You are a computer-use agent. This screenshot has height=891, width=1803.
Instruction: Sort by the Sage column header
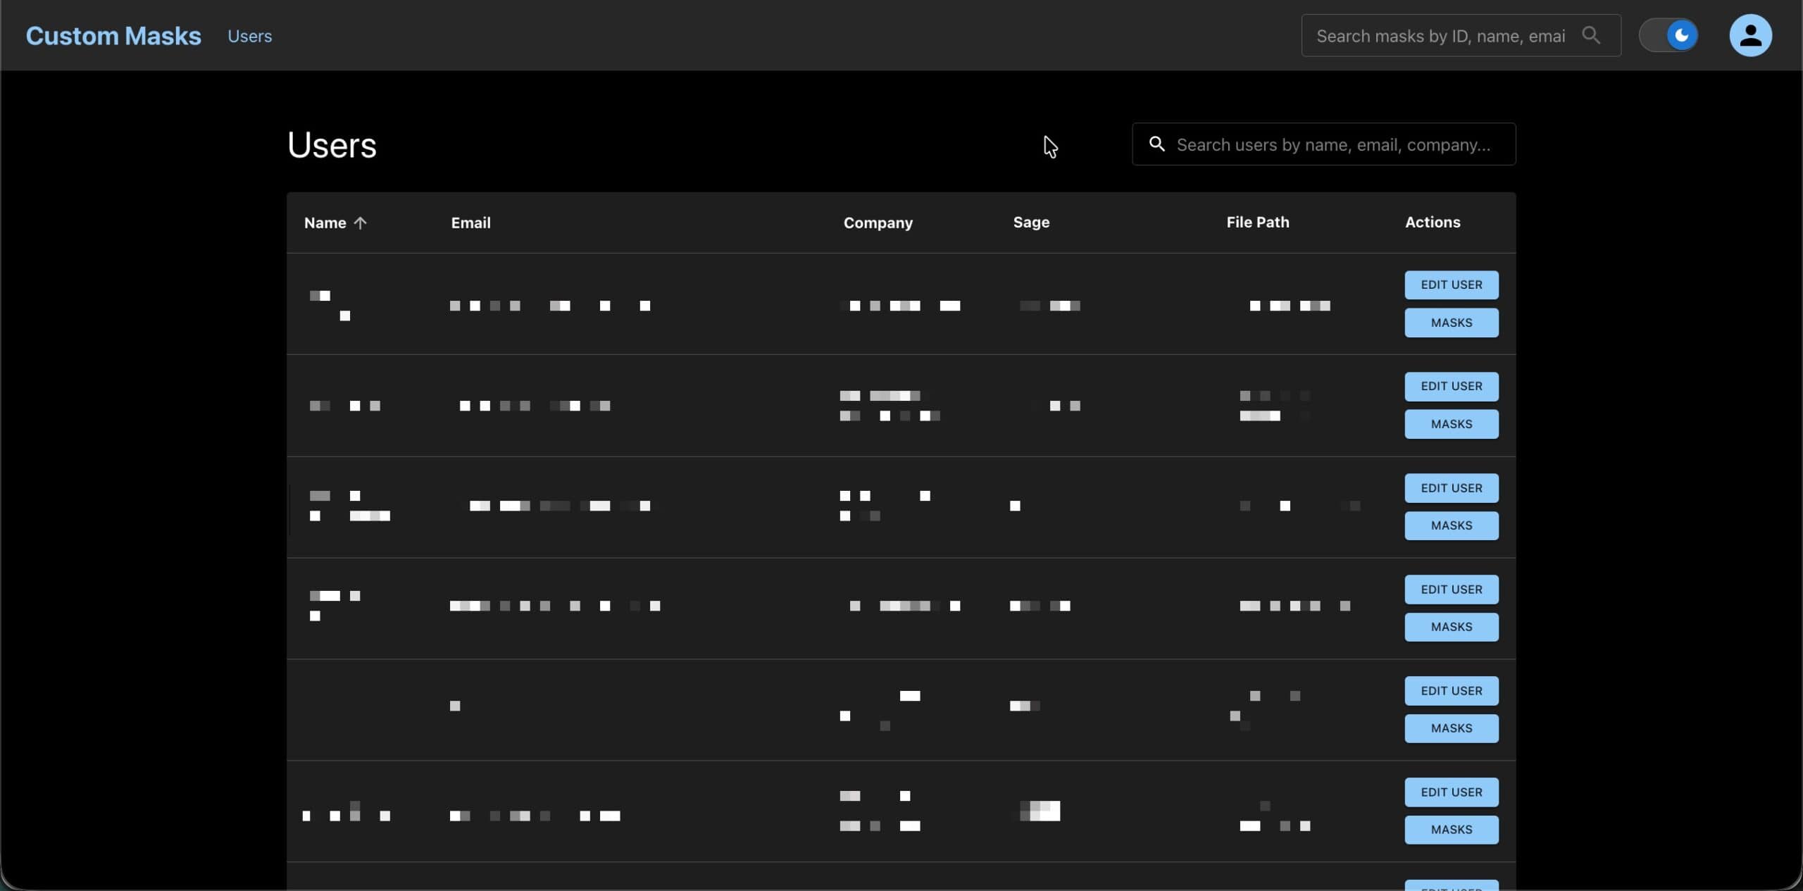click(x=1030, y=222)
